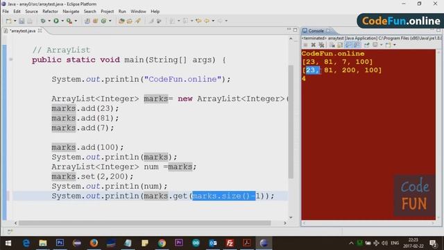Click Remove All Terminated Launches icon
Viewport: 444px width, 250px height.
[321, 44]
